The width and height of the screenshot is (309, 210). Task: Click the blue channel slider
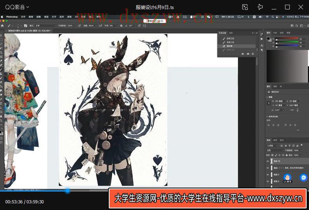click(x=287, y=46)
